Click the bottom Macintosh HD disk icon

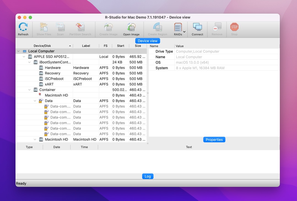41,139
